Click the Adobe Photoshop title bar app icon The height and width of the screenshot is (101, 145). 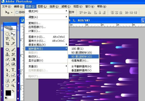pos(2,1)
